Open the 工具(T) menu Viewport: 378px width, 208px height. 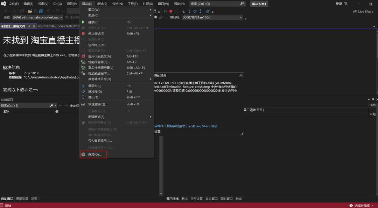(x=133, y=4)
